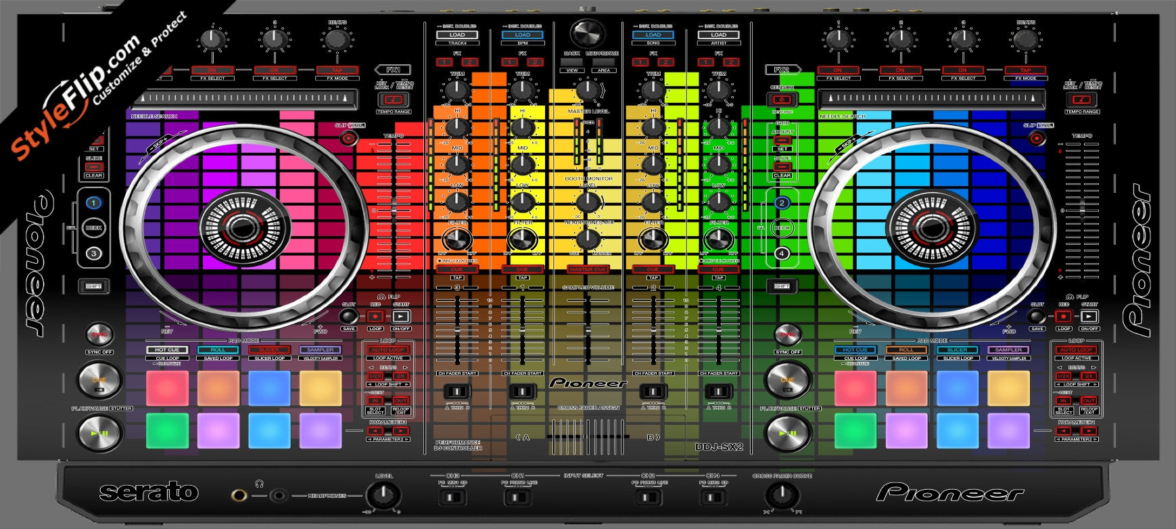Select deck 2 on the right deck selector
The image size is (1176, 529).
(x=782, y=202)
